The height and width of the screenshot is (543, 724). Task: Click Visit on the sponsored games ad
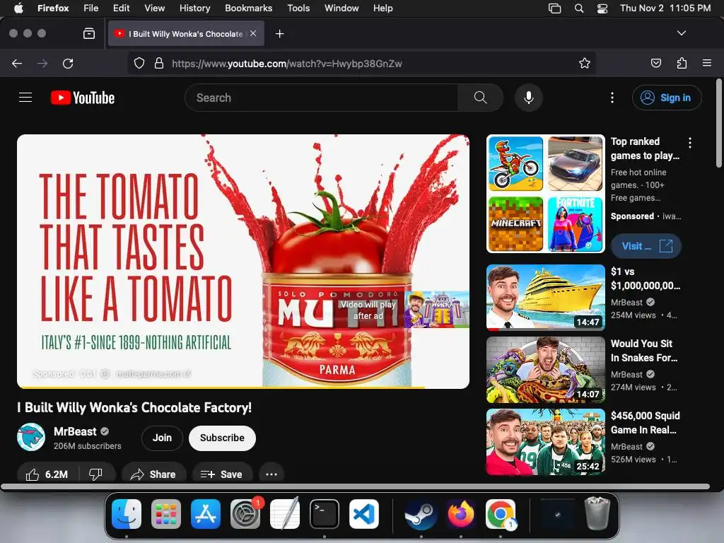pyautogui.click(x=646, y=246)
